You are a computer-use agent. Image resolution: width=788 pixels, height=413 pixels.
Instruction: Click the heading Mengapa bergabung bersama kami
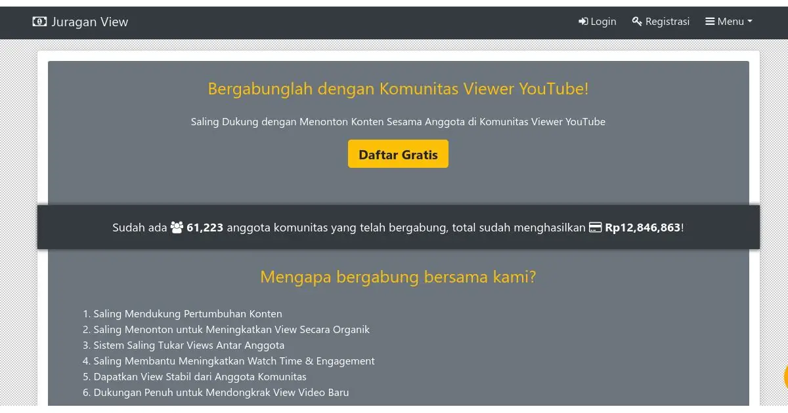point(398,277)
